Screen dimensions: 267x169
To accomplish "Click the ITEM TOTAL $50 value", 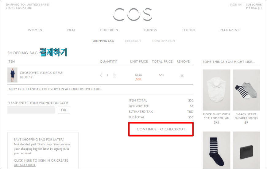I will pyautogui.click(x=191, y=101).
